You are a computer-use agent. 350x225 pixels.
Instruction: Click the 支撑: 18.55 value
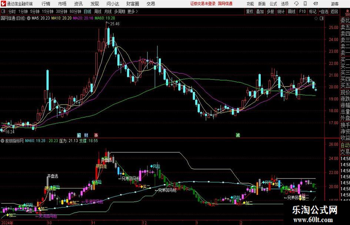point(89,141)
